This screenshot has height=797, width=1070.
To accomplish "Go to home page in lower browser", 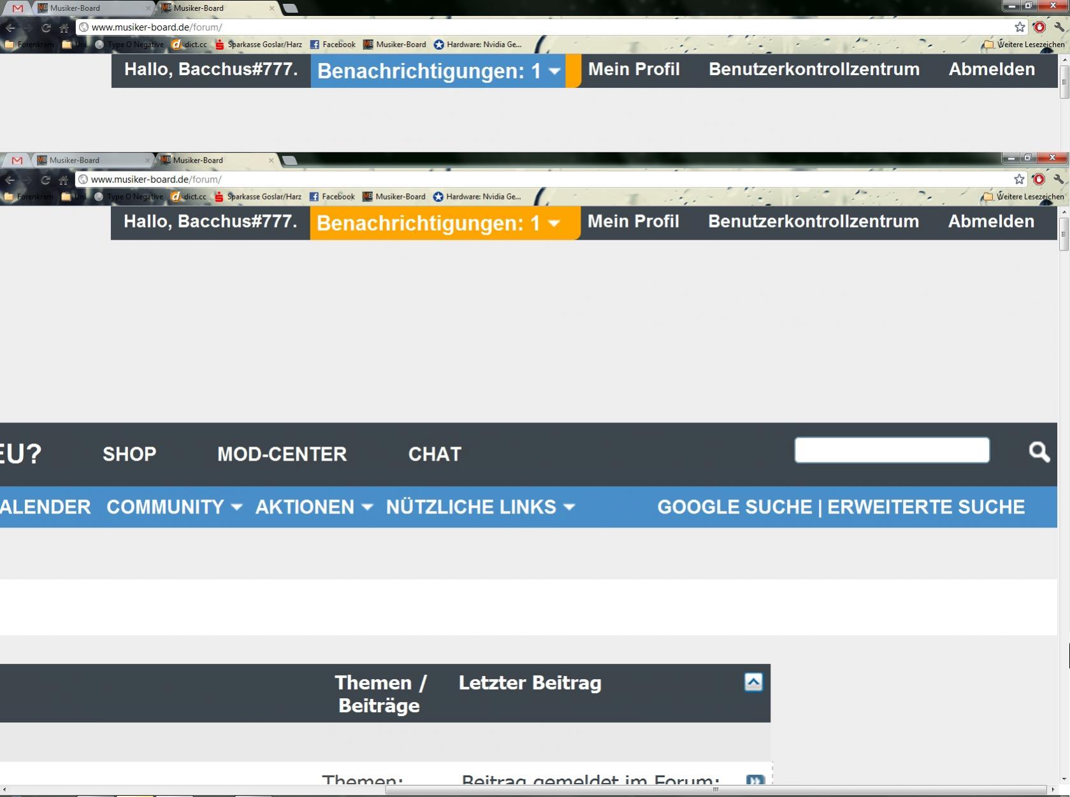I will 63,180.
